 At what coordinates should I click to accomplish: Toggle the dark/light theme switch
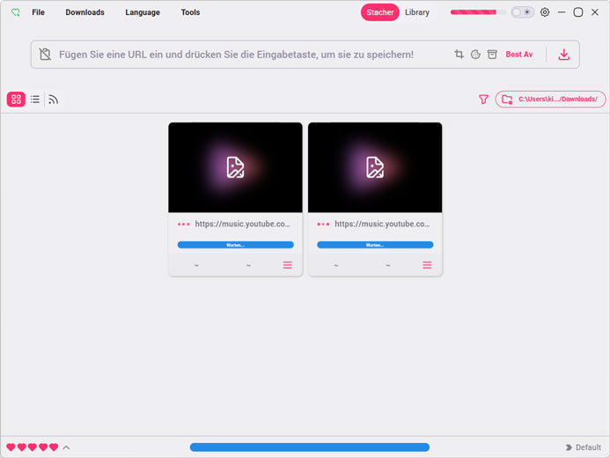click(523, 12)
